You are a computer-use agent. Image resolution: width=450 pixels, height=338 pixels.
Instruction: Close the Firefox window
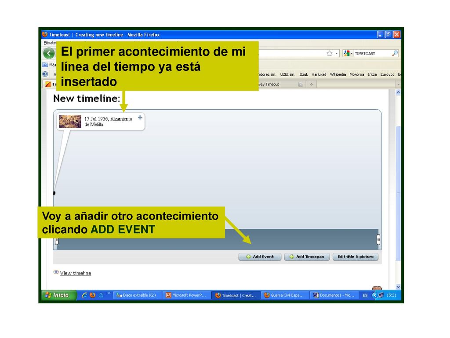tap(397, 35)
